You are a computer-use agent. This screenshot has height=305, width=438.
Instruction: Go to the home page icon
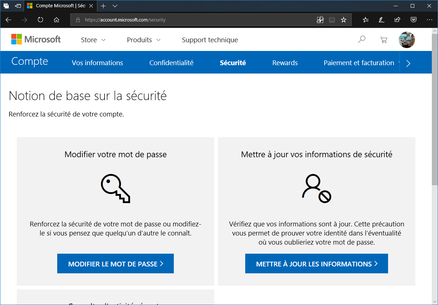[x=56, y=20]
